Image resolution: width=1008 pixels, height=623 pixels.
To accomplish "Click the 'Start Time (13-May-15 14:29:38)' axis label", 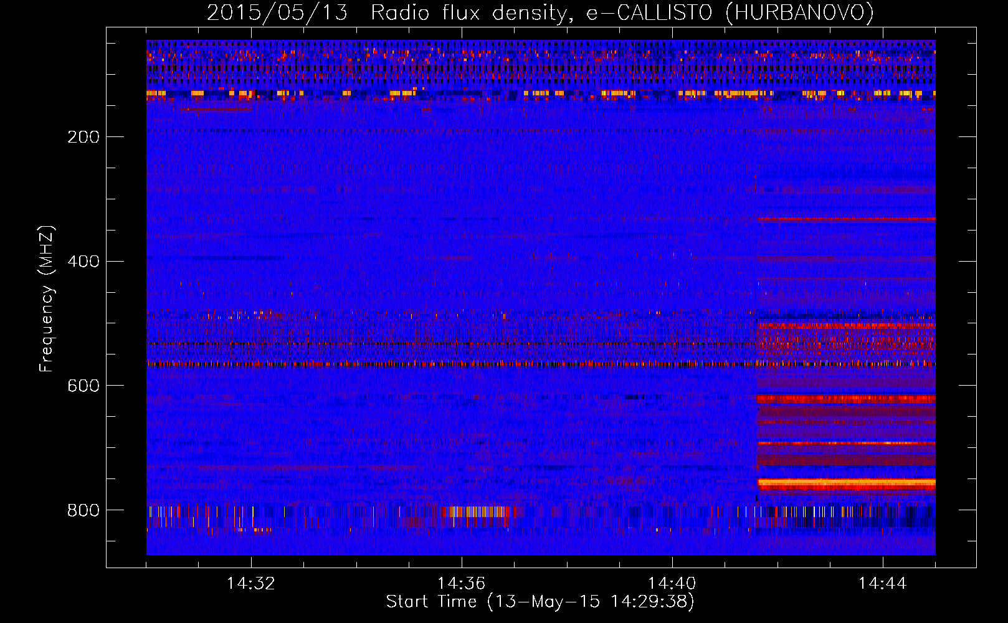I will (x=540, y=602).
